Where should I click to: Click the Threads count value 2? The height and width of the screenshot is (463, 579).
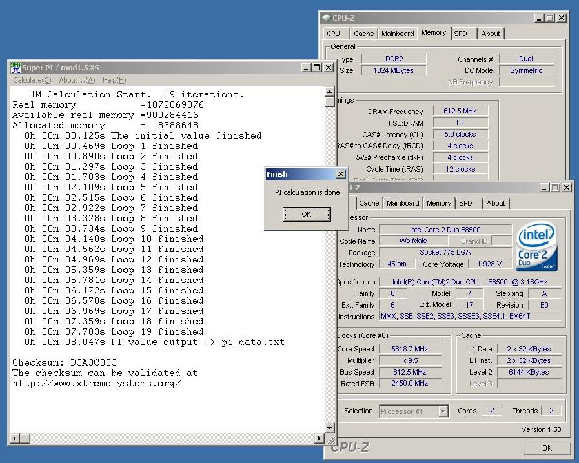(551, 411)
